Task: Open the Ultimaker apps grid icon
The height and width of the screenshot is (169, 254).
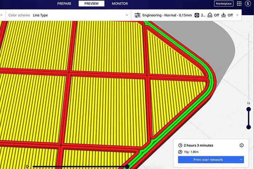Action: [239, 3]
